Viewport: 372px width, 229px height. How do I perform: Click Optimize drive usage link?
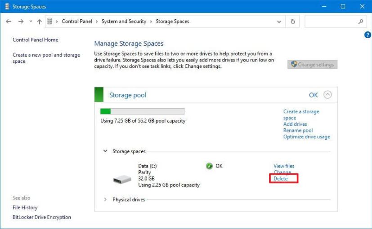[x=306, y=137]
